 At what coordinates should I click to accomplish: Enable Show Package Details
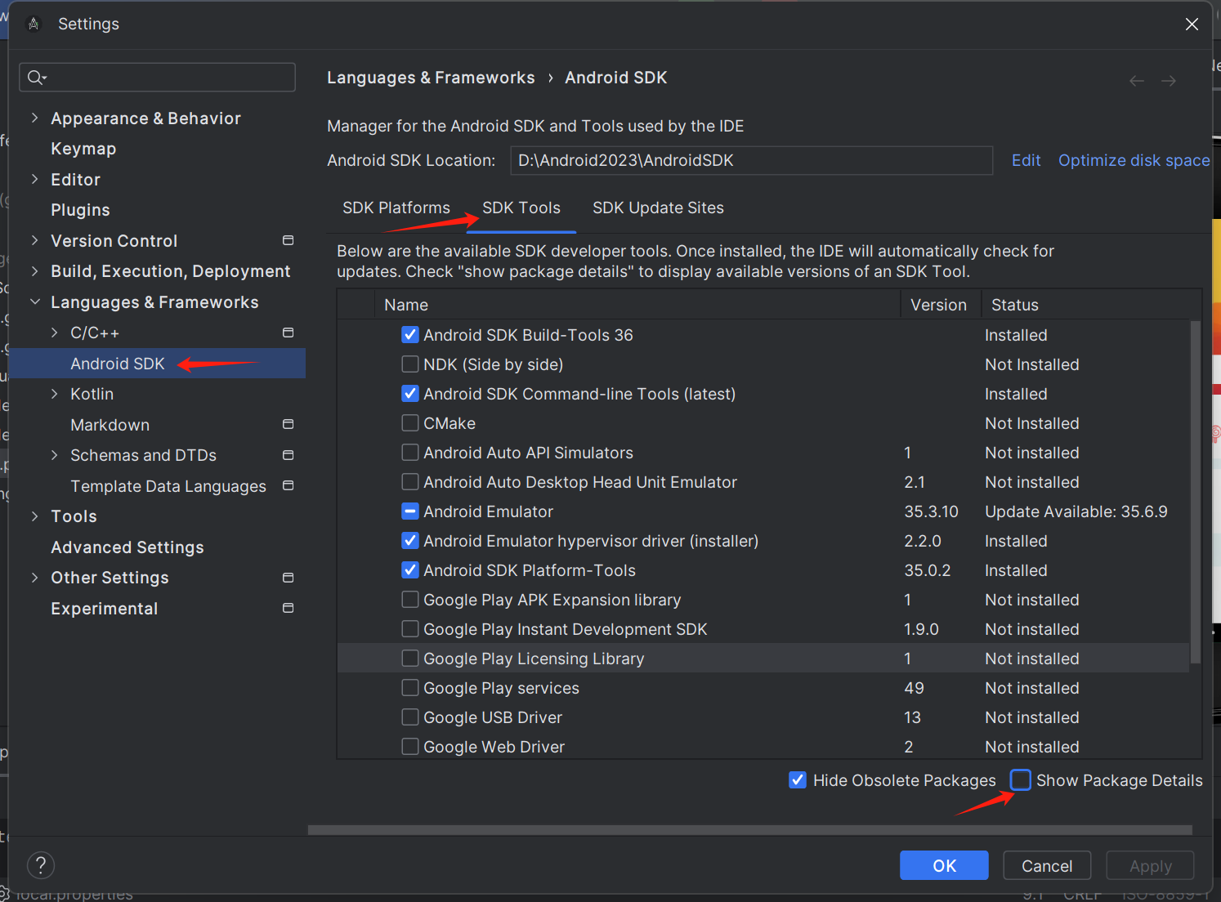tap(1020, 780)
